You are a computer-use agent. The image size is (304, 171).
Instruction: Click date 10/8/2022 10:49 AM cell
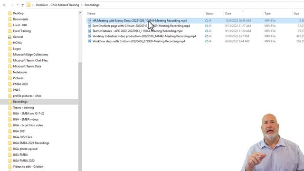[x=238, y=20]
